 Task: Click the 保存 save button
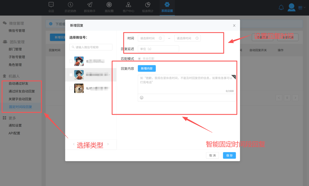tap(229, 156)
